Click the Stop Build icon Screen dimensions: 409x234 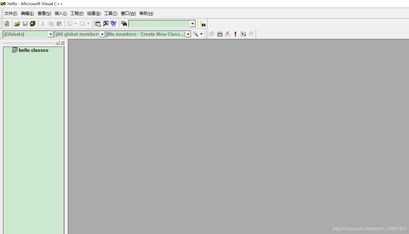point(227,34)
